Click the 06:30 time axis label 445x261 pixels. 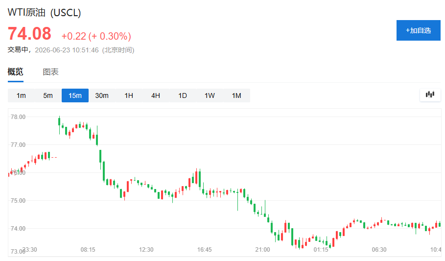[379, 250]
